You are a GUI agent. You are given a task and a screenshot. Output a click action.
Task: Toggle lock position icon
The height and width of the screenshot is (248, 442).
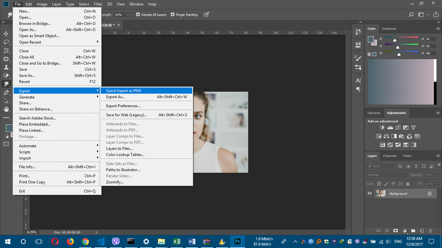tap(393, 183)
